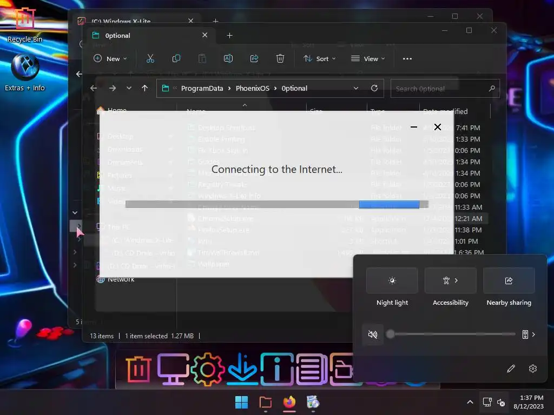Go back in the Optional window
554x415 pixels.
coord(94,88)
